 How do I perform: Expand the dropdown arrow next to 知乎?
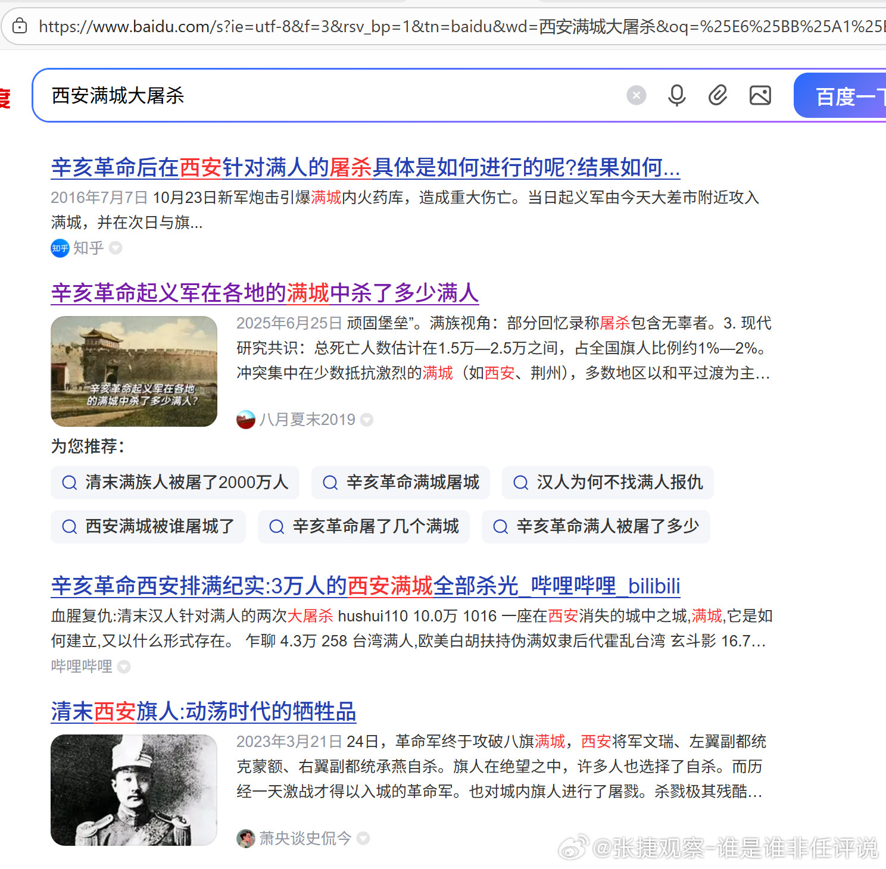point(116,248)
